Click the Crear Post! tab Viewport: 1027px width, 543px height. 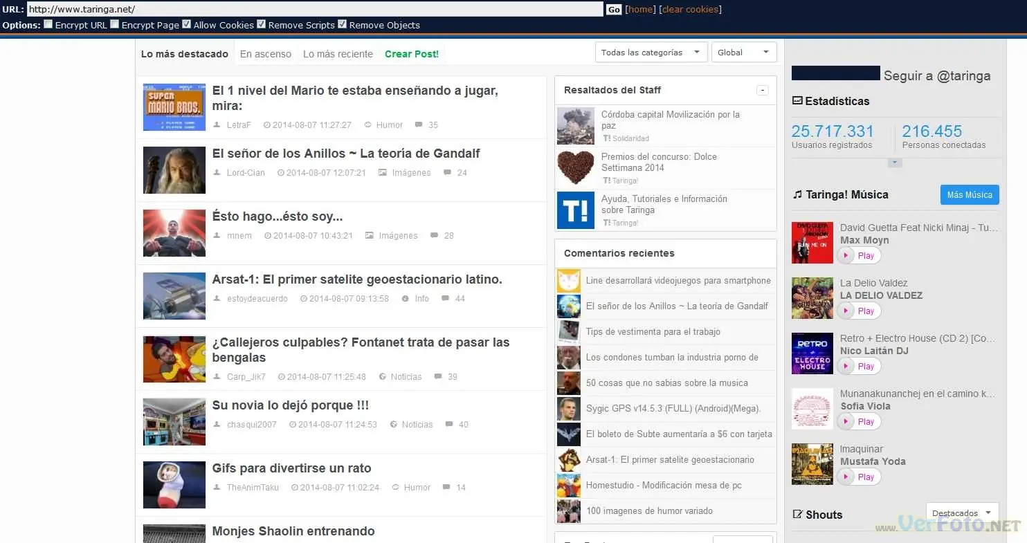pos(412,54)
